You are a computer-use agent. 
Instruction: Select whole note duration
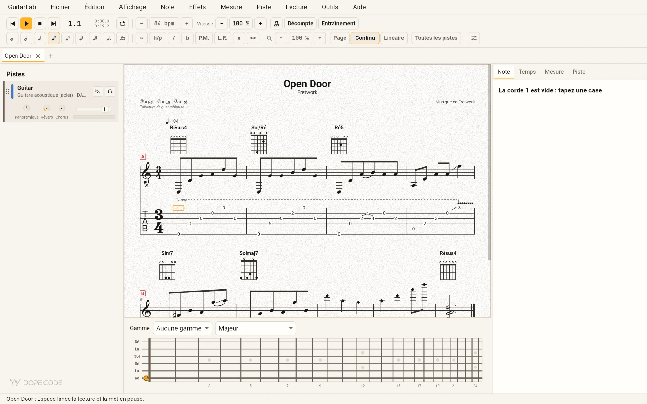pyautogui.click(x=12, y=38)
